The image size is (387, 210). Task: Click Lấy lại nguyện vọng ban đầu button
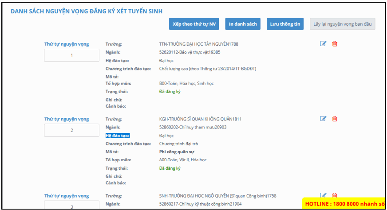point(342,24)
